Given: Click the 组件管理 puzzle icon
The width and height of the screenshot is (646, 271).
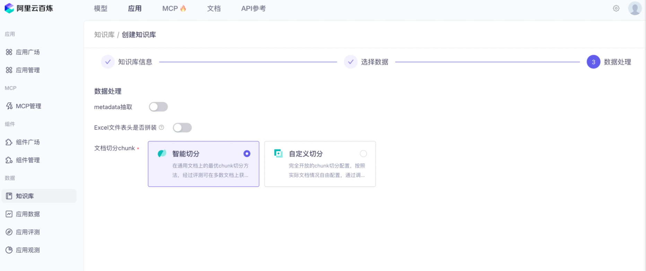Looking at the screenshot, I should 9,160.
